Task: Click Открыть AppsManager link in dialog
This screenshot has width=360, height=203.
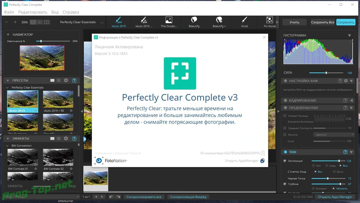Action: (x=241, y=161)
